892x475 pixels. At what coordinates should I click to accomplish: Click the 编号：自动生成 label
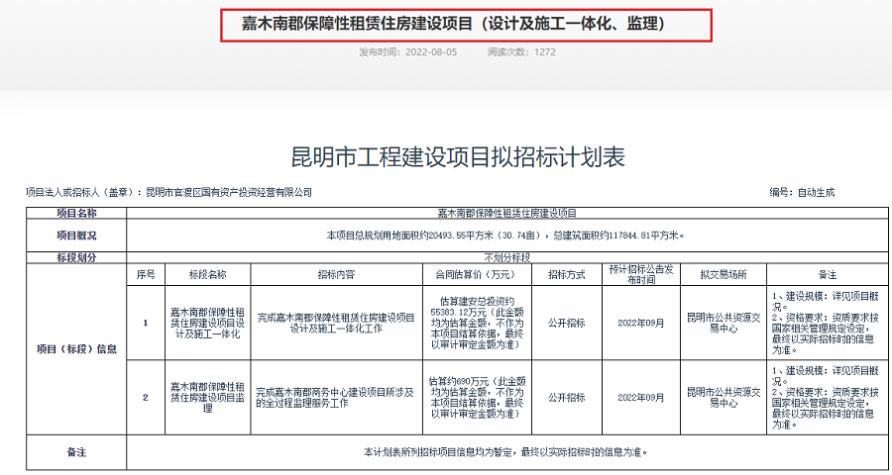(802, 192)
